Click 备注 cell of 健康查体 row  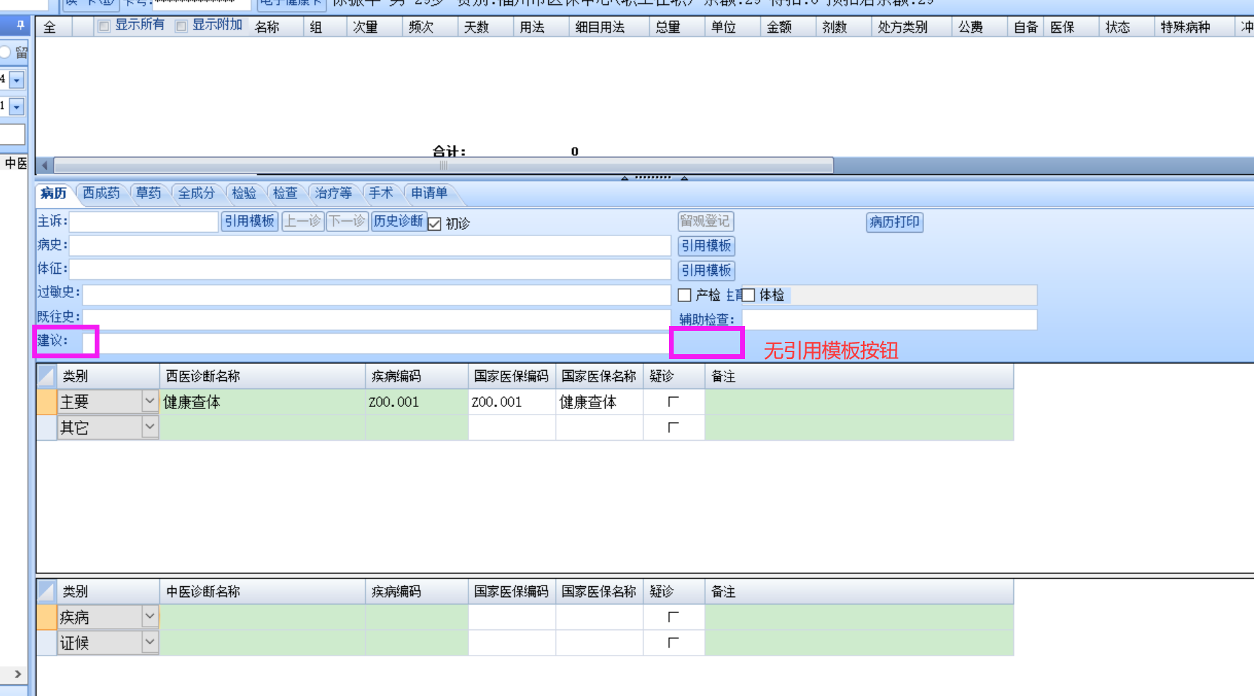click(859, 402)
